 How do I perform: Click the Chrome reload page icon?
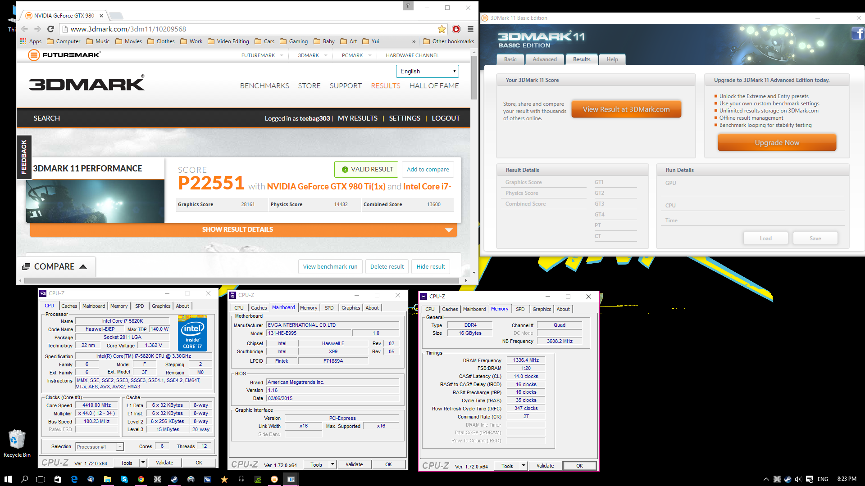click(x=50, y=29)
